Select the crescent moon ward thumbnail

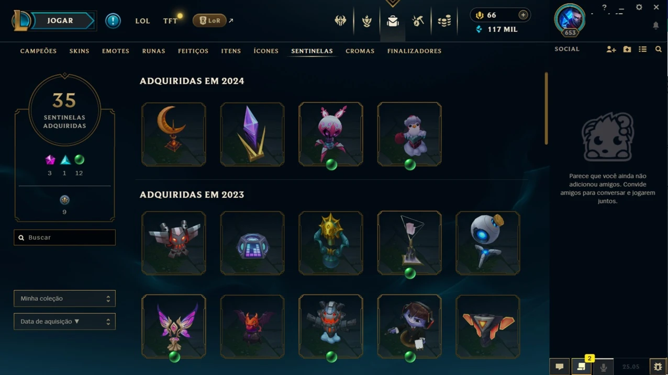click(173, 134)
